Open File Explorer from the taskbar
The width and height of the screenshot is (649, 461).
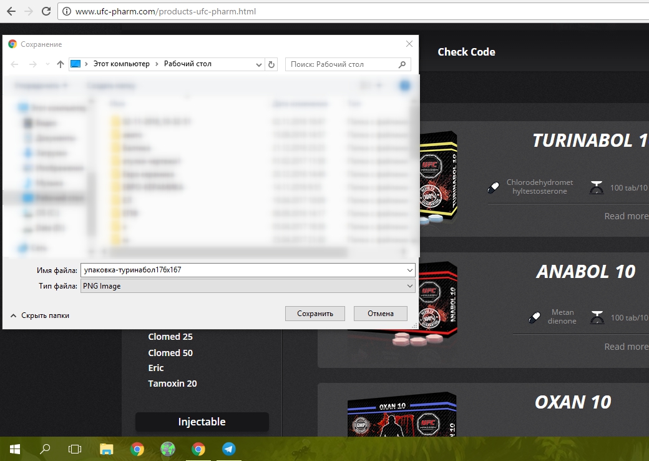click(x=107, y=449)
